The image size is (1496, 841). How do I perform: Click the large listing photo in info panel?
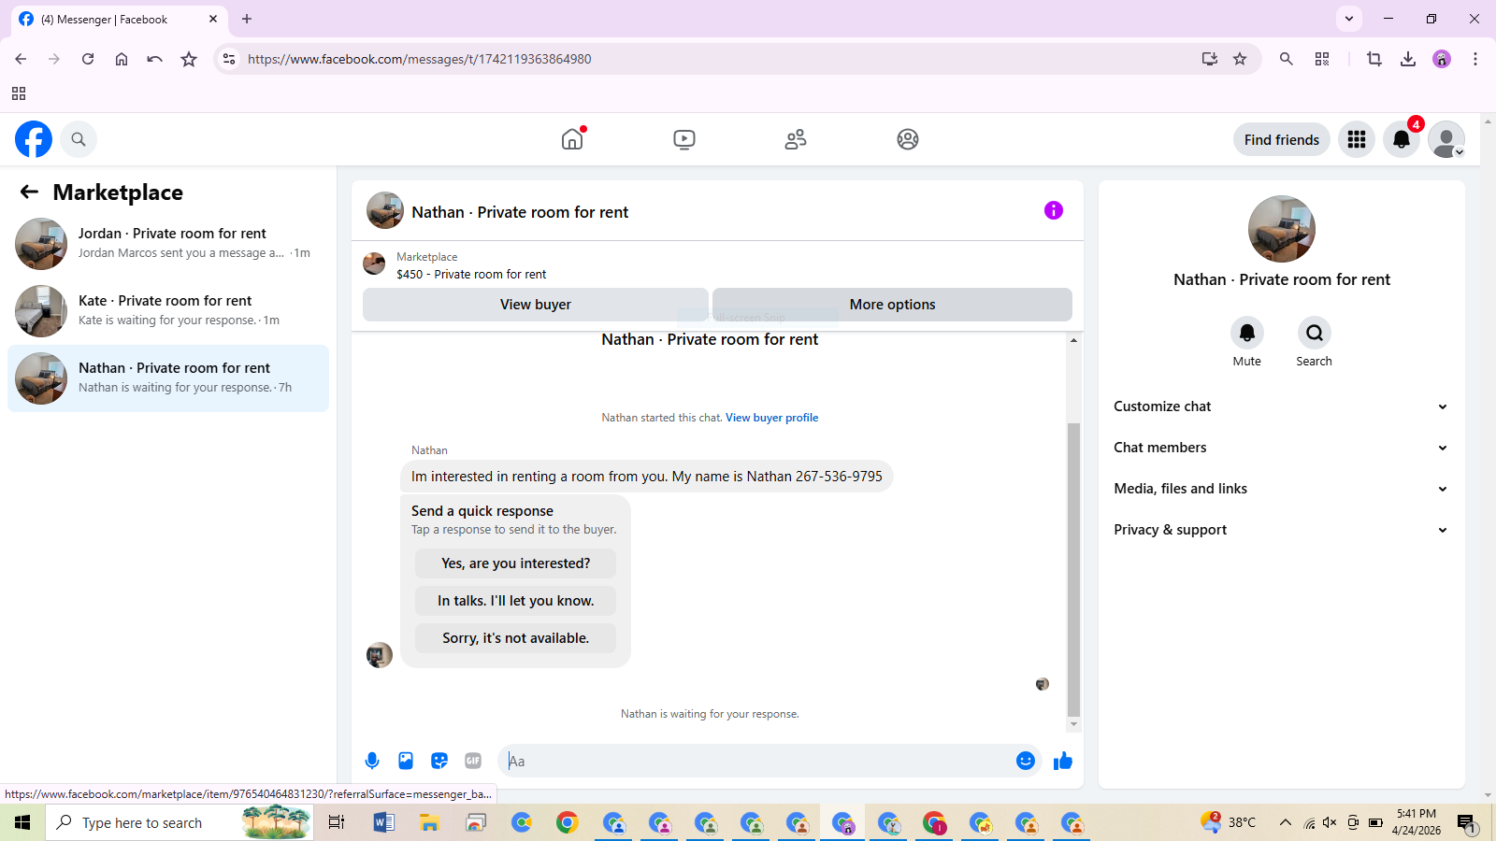point(1282,229)
